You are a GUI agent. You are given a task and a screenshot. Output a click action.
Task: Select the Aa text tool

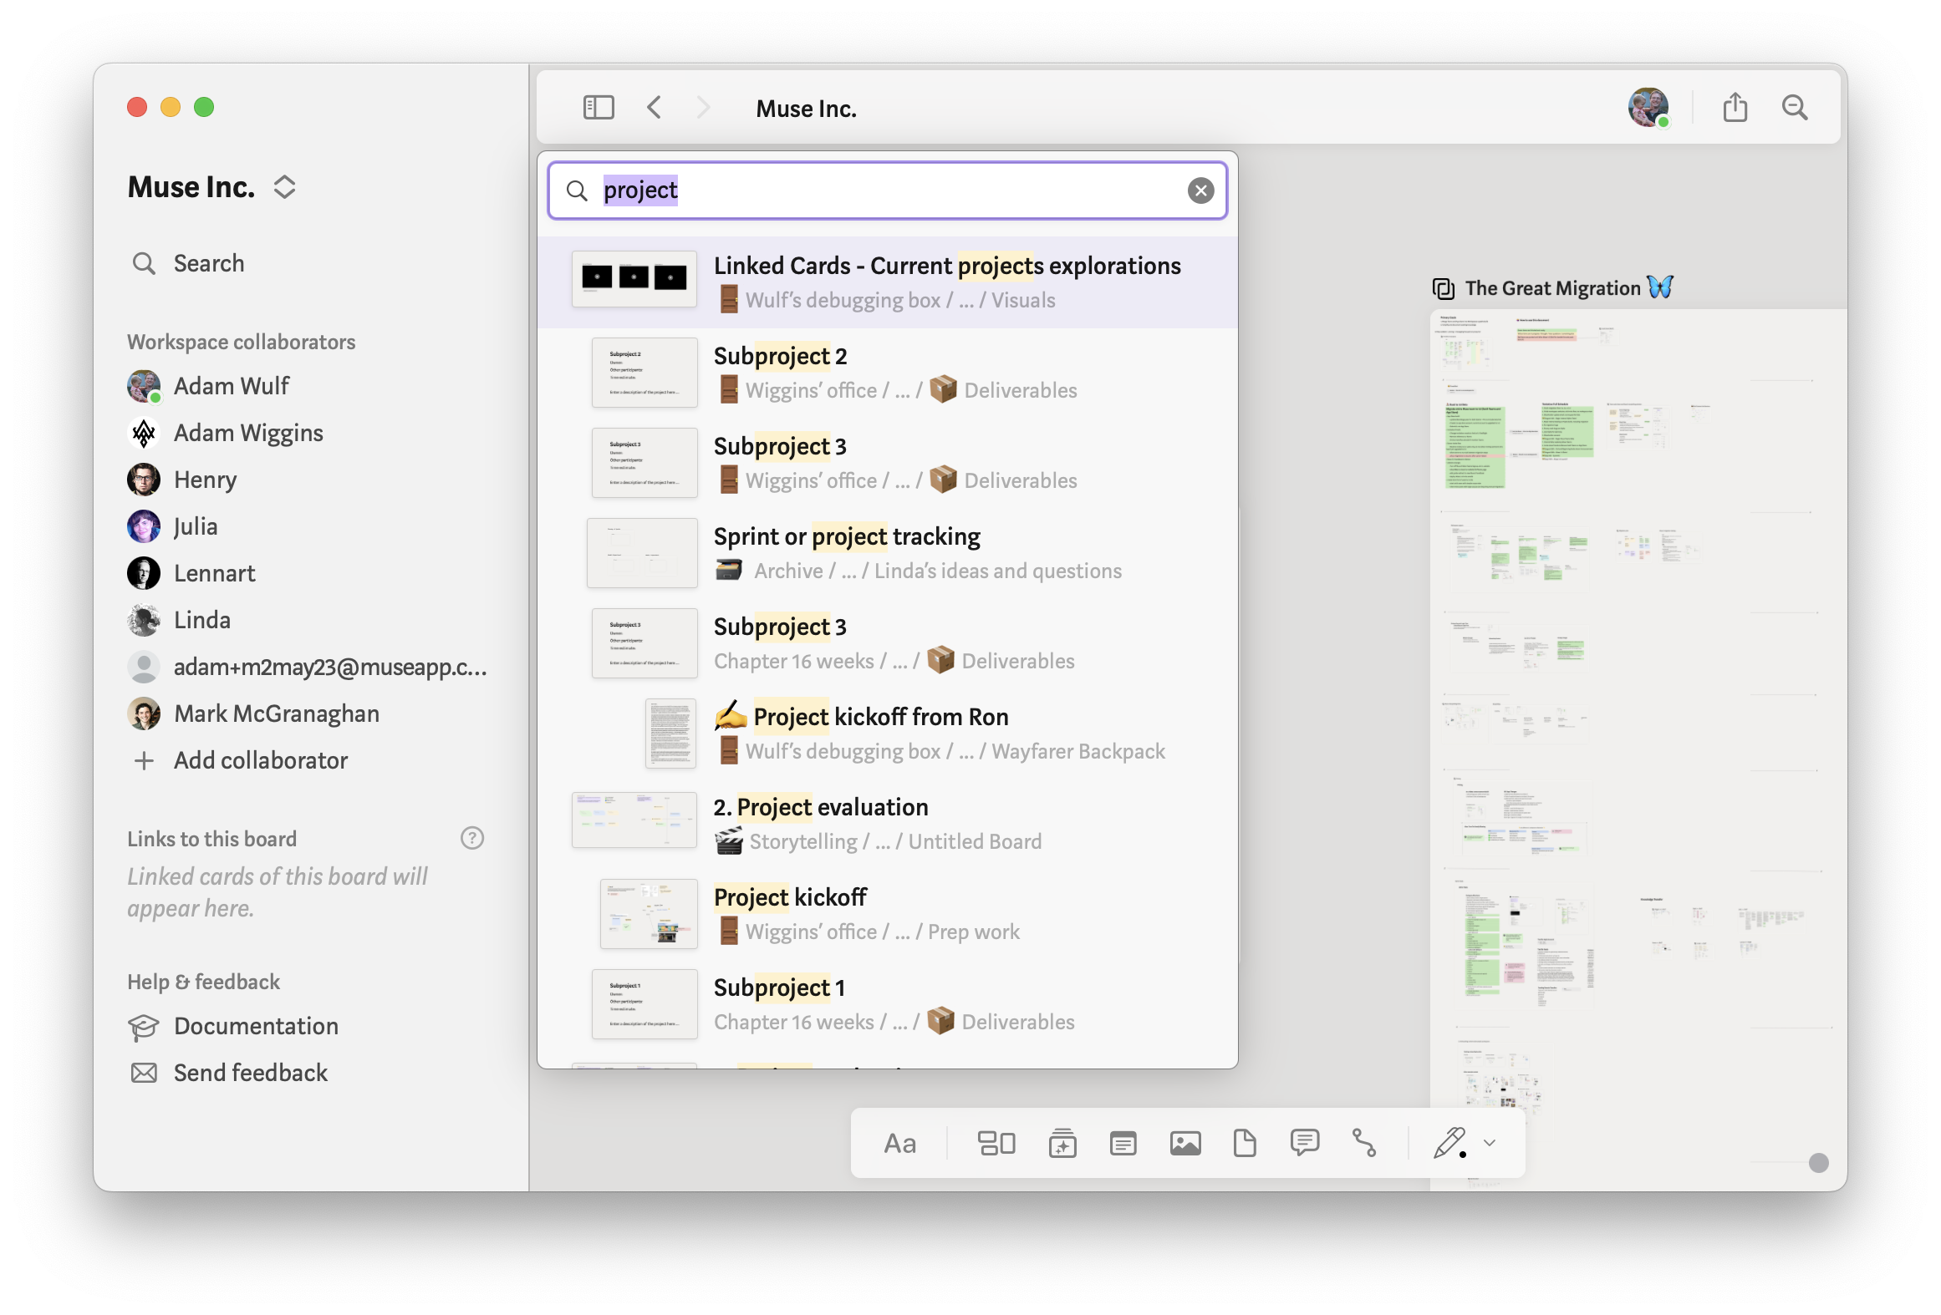pyautogui.click(x=899, y=1144)
